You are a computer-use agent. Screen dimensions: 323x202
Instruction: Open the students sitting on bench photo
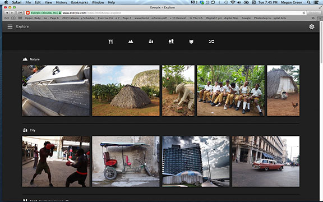[x=230, y=90]
